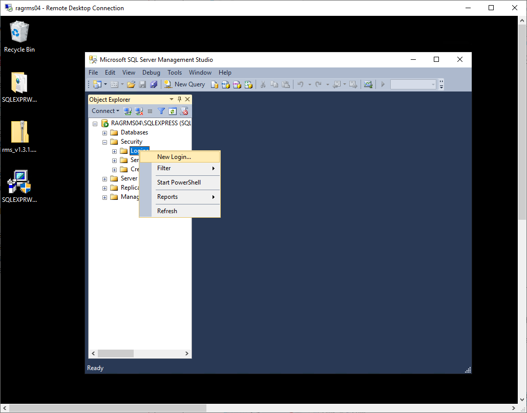Select the SQLEXPRWT setup installer desktop icon
527x413 pixels.
19,187
